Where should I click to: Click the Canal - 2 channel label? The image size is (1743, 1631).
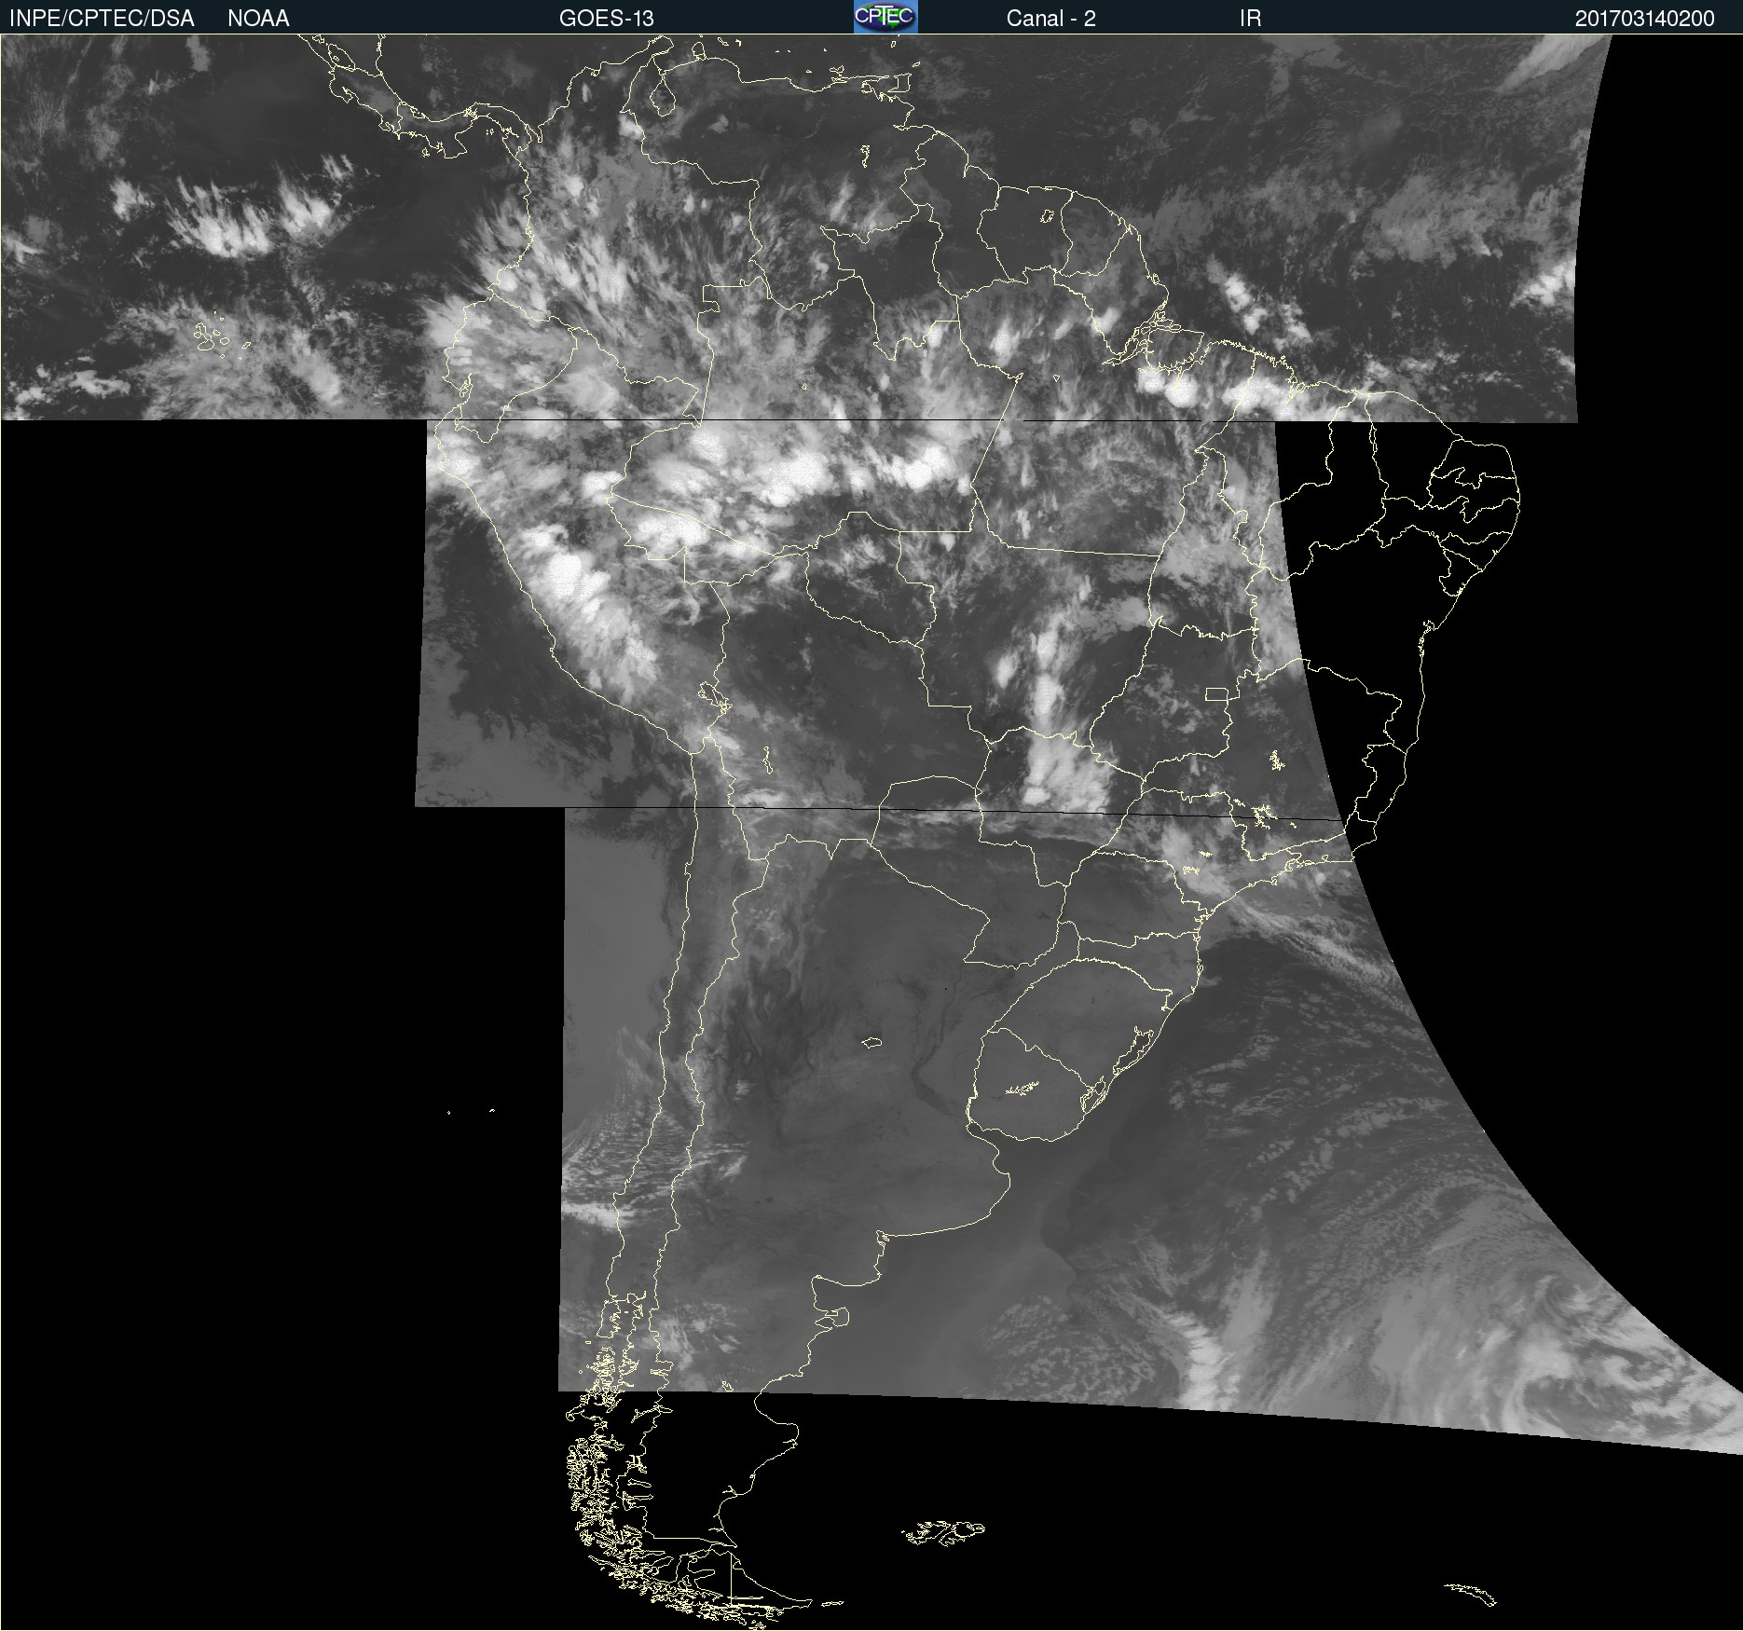[1050, 19]
